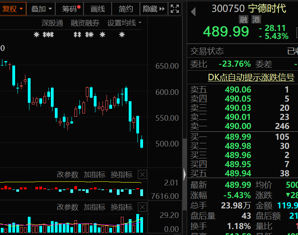Click the first event marker star icon
Screen dimensions: 298x235
37,35
